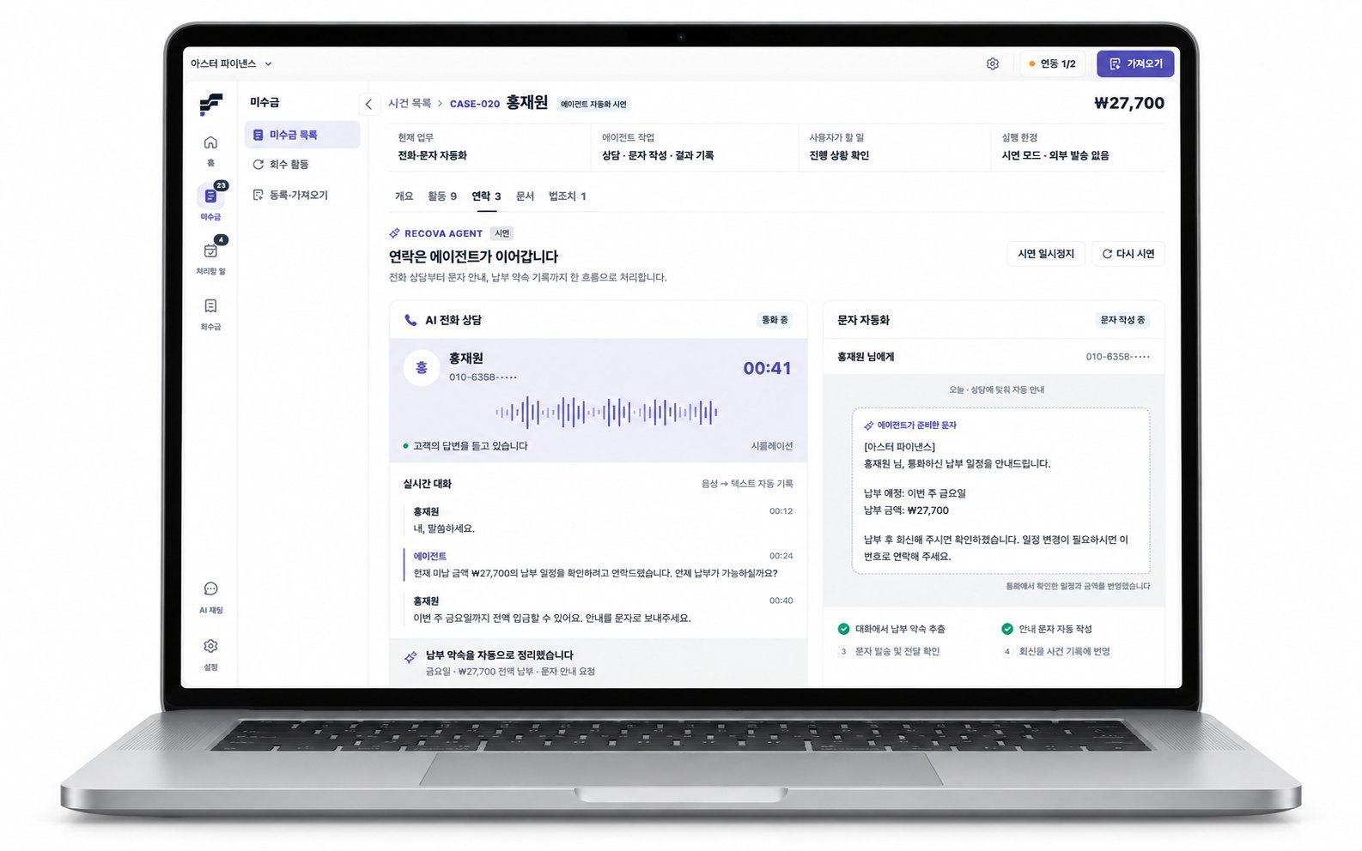
Task: Select 미수금 목록 in side menu
Action: pos(302,135)
